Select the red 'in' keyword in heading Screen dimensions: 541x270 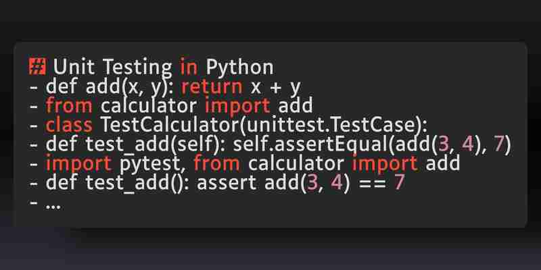[x=189, y=67]
